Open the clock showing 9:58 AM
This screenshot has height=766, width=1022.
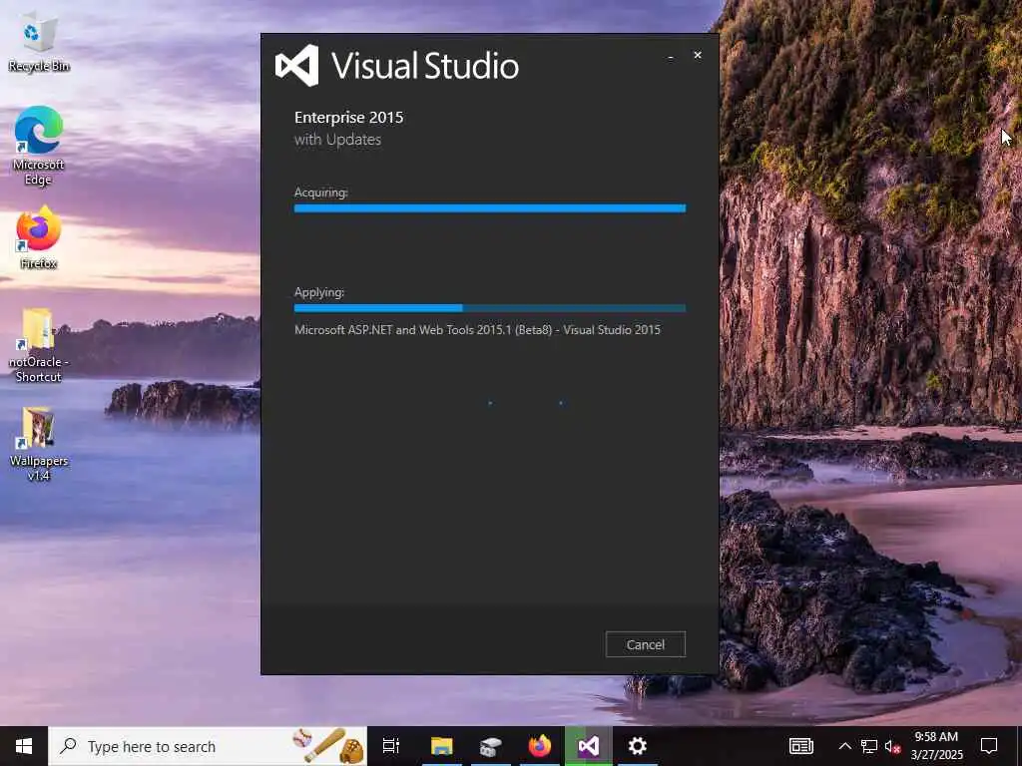pos(936,746)
